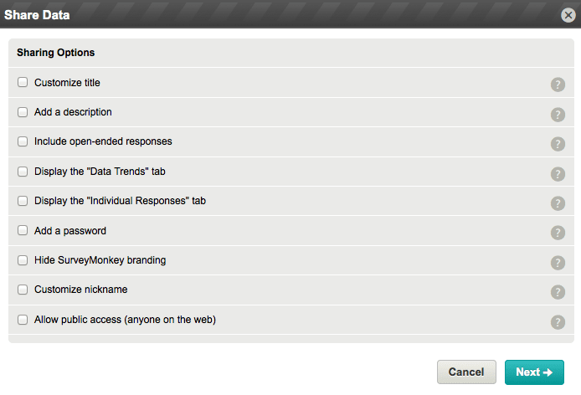Show help for Hide SurveyMonkey branding

[558, 263]
